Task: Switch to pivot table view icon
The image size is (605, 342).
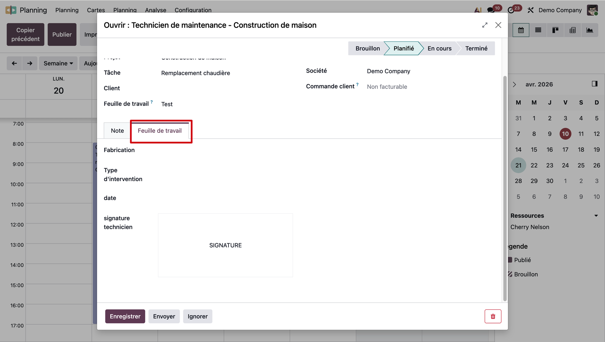Action: click(573, 30)
